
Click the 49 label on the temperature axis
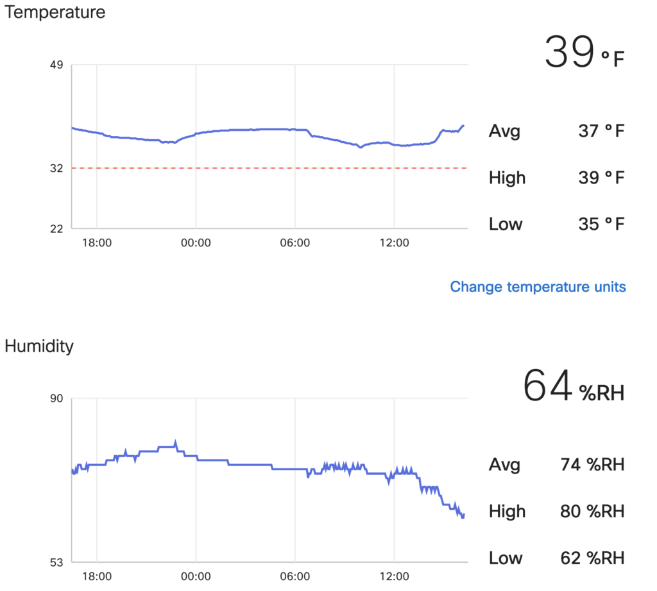coord(55,65)
